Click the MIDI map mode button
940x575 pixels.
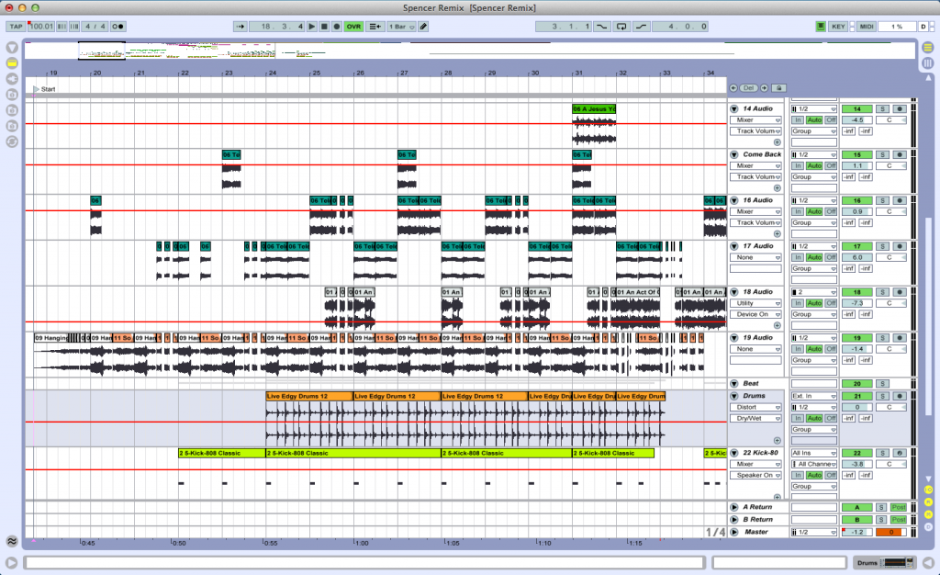(867, 27)
